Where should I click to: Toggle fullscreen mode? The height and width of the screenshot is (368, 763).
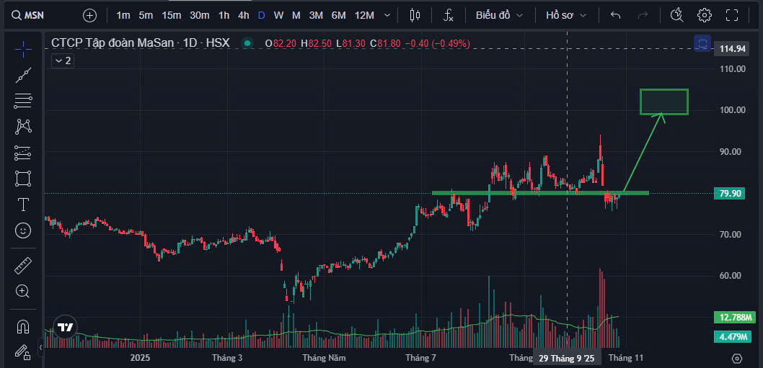click(x=732, y=15)
